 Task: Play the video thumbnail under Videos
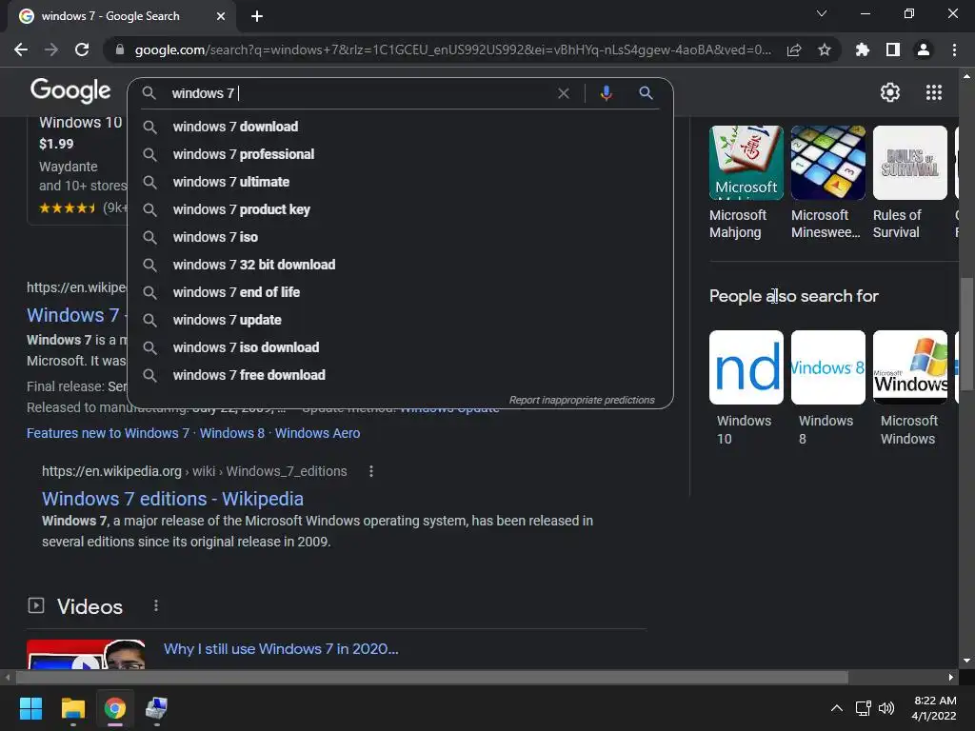click(x=86, y=655)
